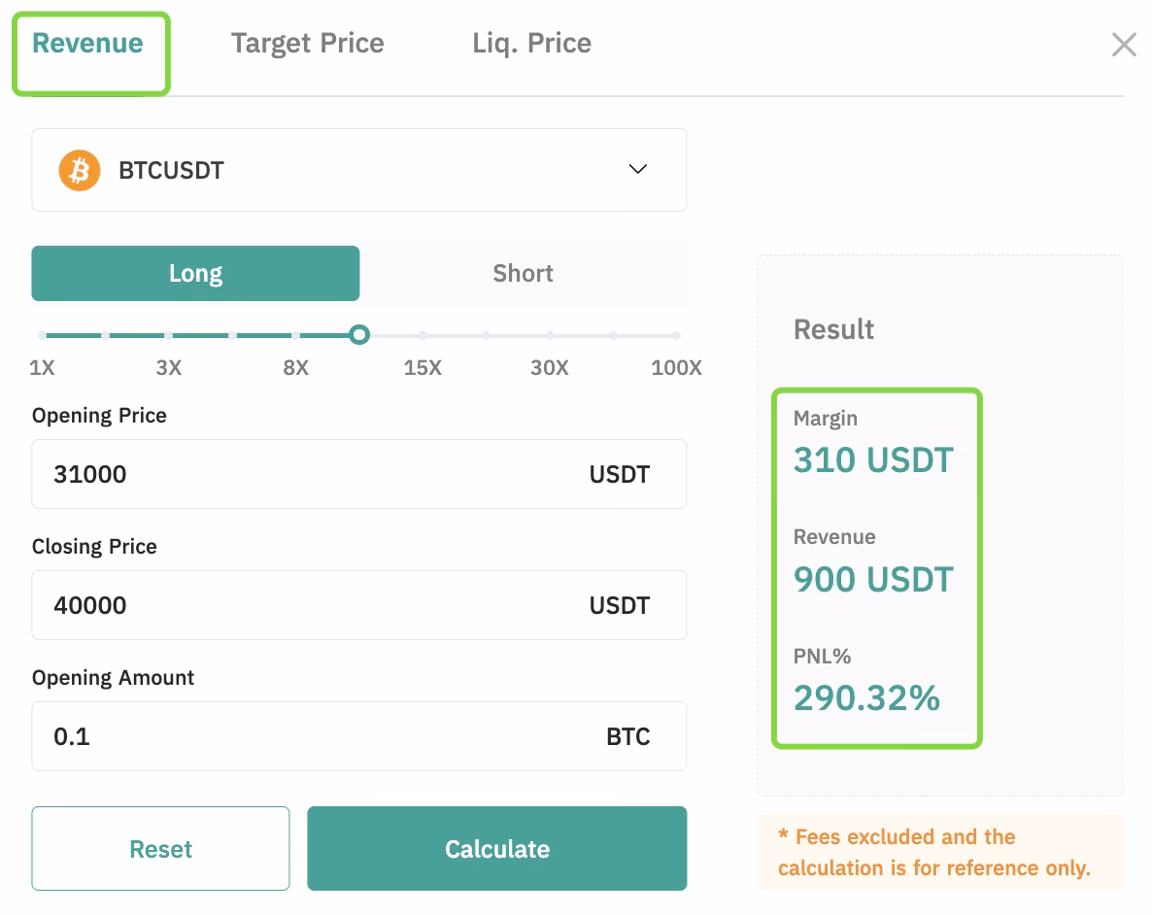Switch to the Long position option
Screen dimensions: 1152x915
click(195, 273)
